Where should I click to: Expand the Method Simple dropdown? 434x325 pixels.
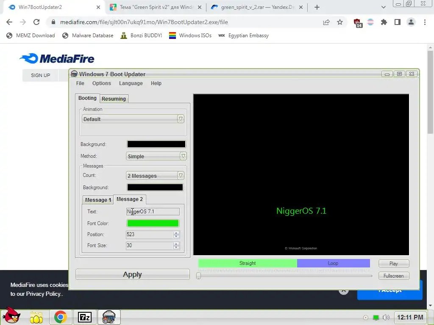pyautogui.click(x=156, y=156)
